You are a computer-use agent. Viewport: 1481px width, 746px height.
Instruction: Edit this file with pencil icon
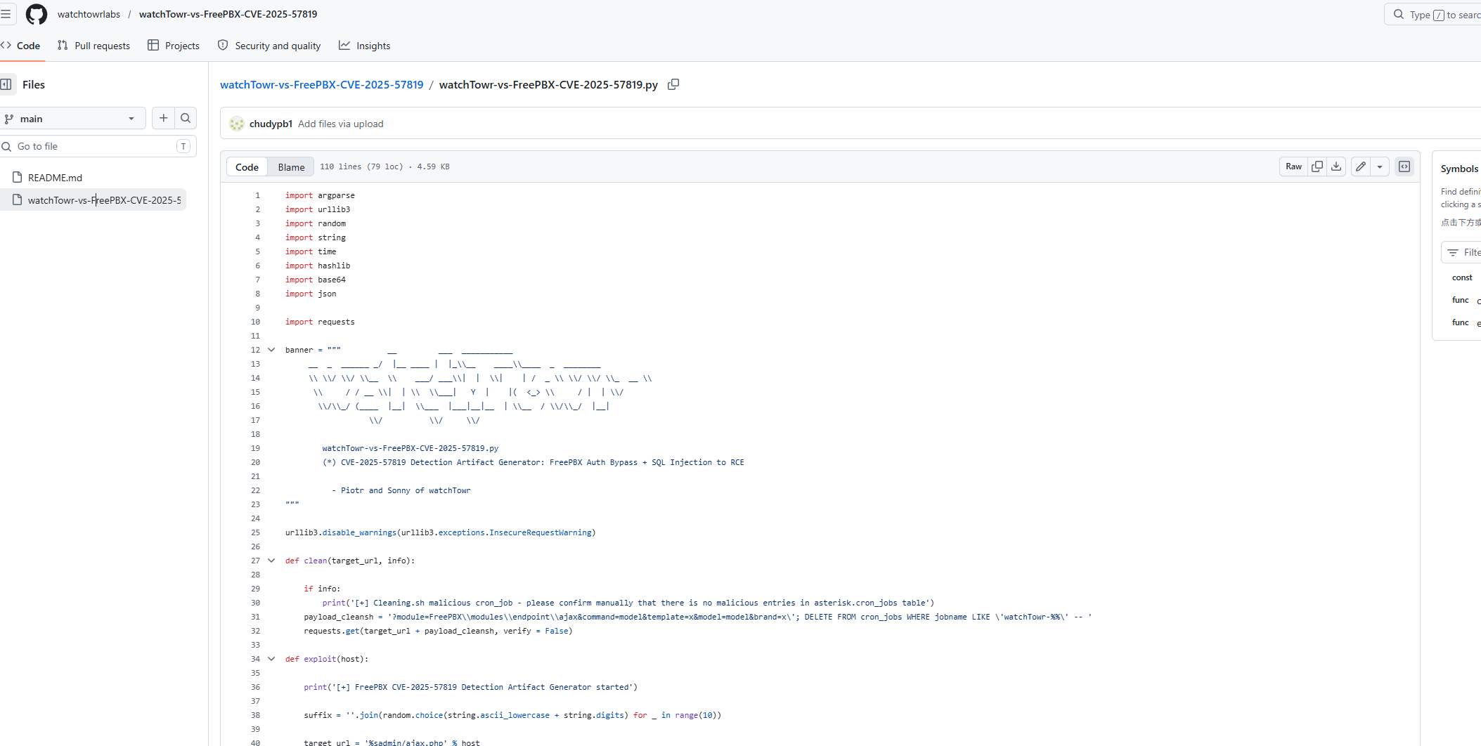1361,166
